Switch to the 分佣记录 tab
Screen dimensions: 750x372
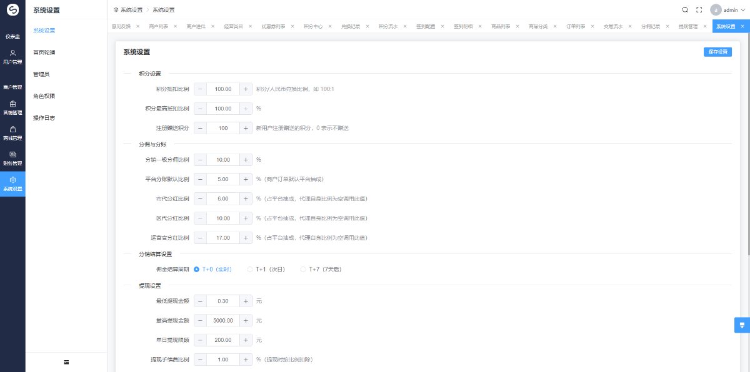[x=650, y=27]
